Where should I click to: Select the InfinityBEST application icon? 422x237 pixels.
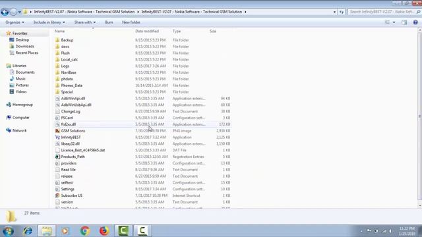click(x=57, y=137)
